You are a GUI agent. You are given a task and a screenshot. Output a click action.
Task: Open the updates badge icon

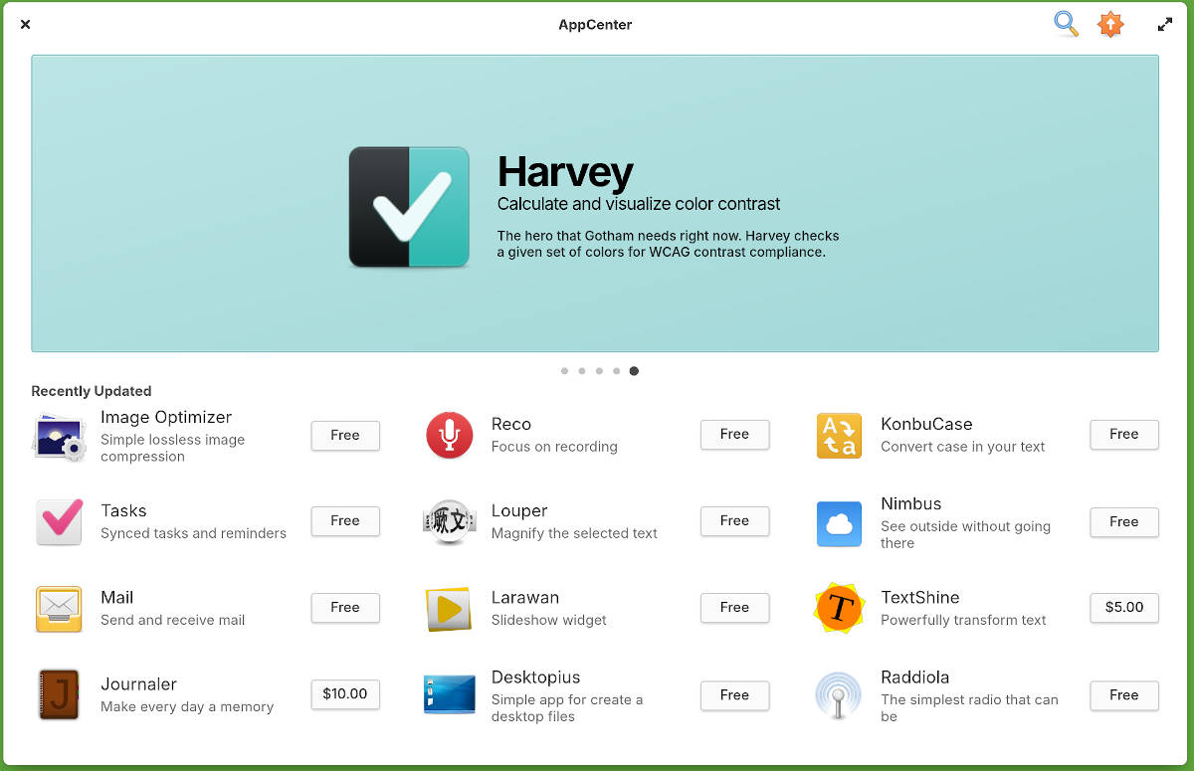[x=1110, y=24]
